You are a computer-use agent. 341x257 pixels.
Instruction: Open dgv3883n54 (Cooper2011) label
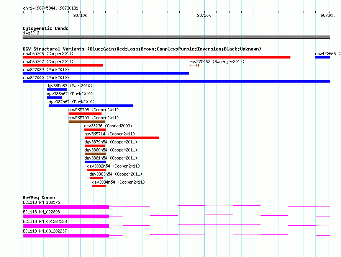[116, 174]
